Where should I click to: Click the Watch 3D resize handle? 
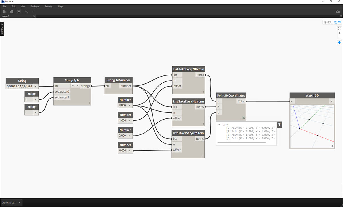coord(332,146)
